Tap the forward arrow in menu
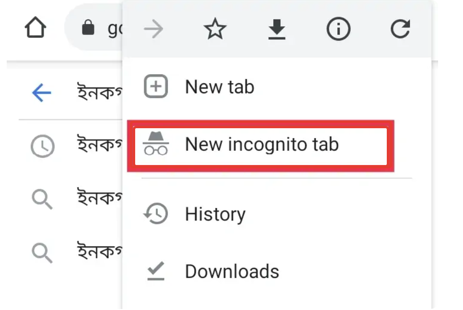 [x=153, y=29]
